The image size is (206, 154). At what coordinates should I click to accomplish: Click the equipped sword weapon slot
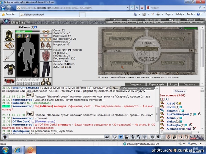click(x=9, y=56)
